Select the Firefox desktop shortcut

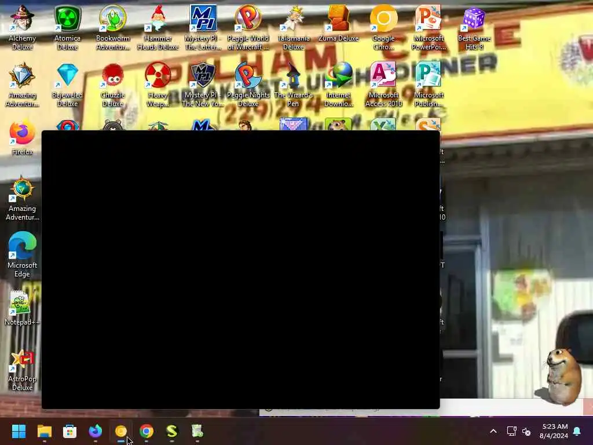(x=23, y=138)
